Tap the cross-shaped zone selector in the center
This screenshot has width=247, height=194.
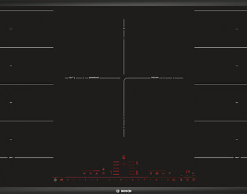124,164
